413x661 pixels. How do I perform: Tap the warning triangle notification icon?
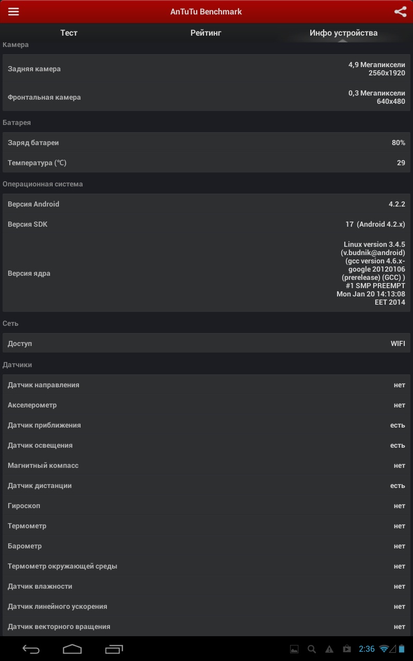[x=329, y=649]
